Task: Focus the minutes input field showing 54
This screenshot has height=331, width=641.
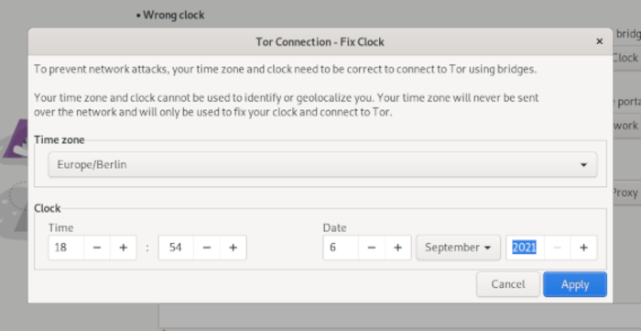Action: click(176, 248)
